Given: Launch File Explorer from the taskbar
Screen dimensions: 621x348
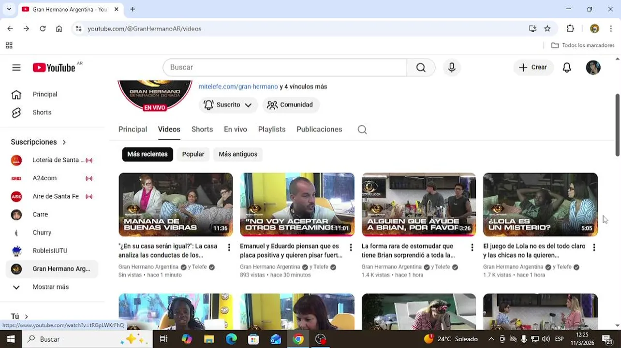Looking at the screenshot, I should (209, 339).
